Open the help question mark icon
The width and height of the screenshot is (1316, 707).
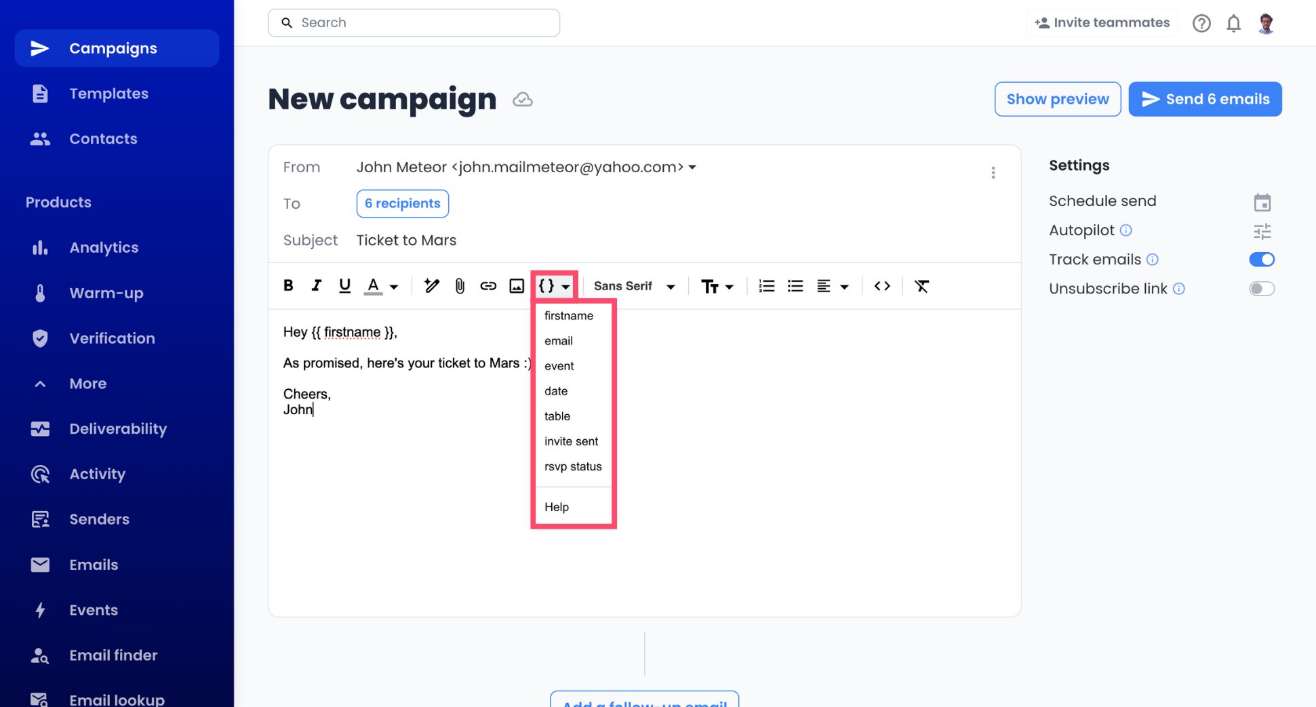pyautogui.click(x=1201, y=23)
